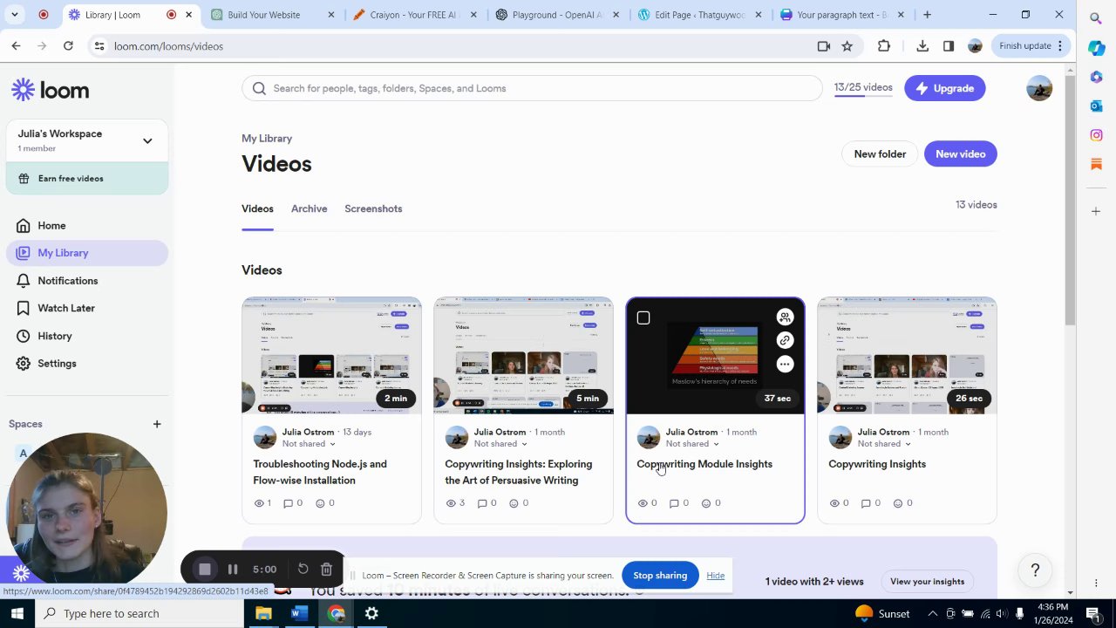
Task: Copy link of Copywriting Module Insights video
Action: [785, 341]
